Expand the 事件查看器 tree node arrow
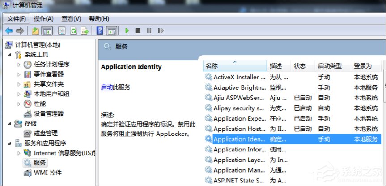 [19, 74]
